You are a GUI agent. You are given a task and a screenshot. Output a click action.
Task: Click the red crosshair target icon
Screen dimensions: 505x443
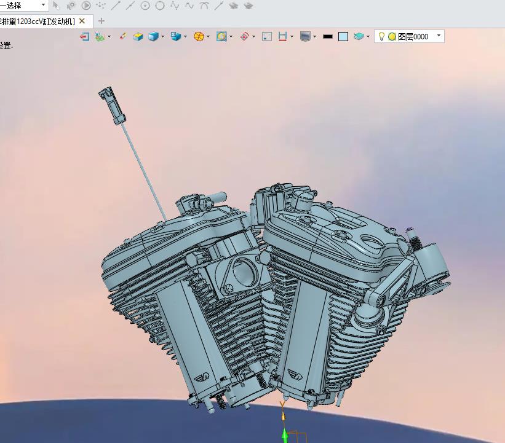(x=244, y=37)
